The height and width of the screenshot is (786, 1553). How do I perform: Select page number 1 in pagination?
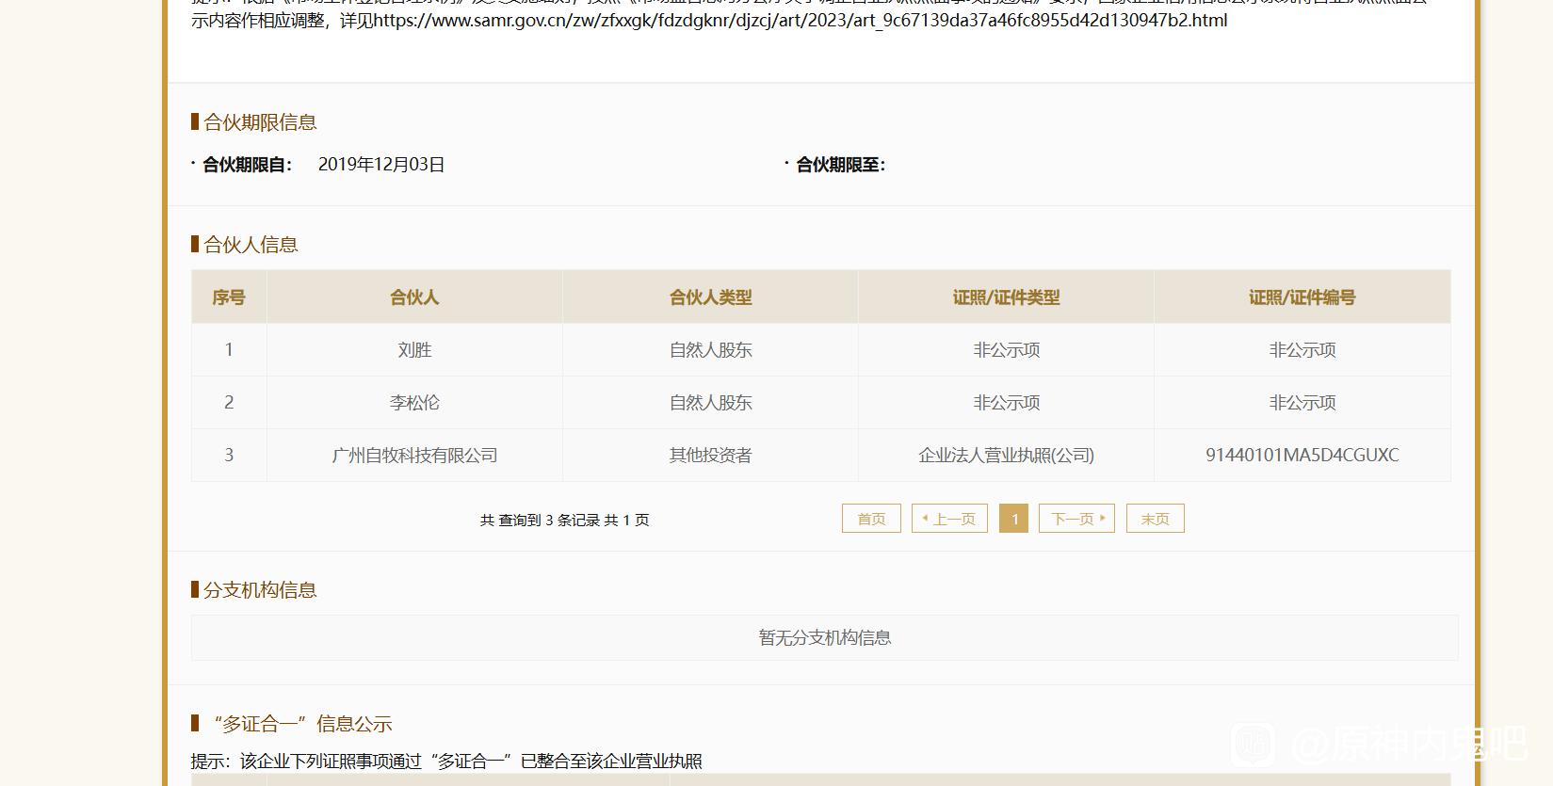1013,519
